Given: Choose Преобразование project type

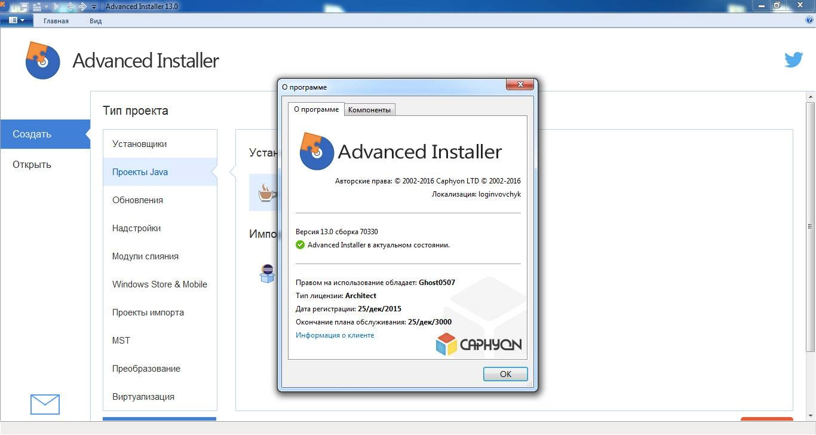Looking at the screenshot, I should tap(159, 369).
